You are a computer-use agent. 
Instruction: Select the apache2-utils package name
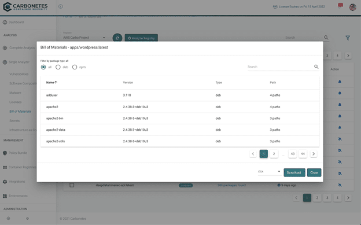click(56, 141)
